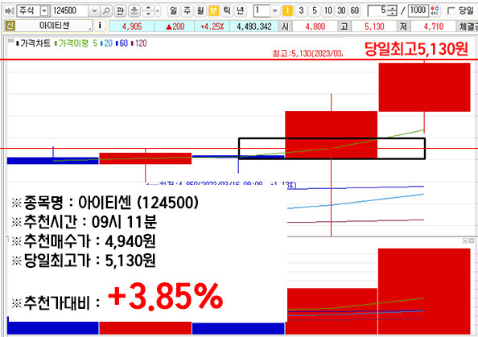Open the interval value dropdown showing 1

pyautogui.click(x=274, y=11)
